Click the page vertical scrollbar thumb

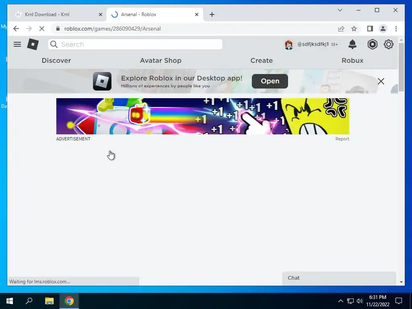[x=401, y=67]
